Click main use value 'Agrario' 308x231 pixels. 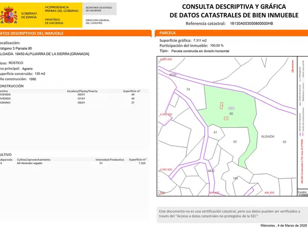click(x=27, y=69)
